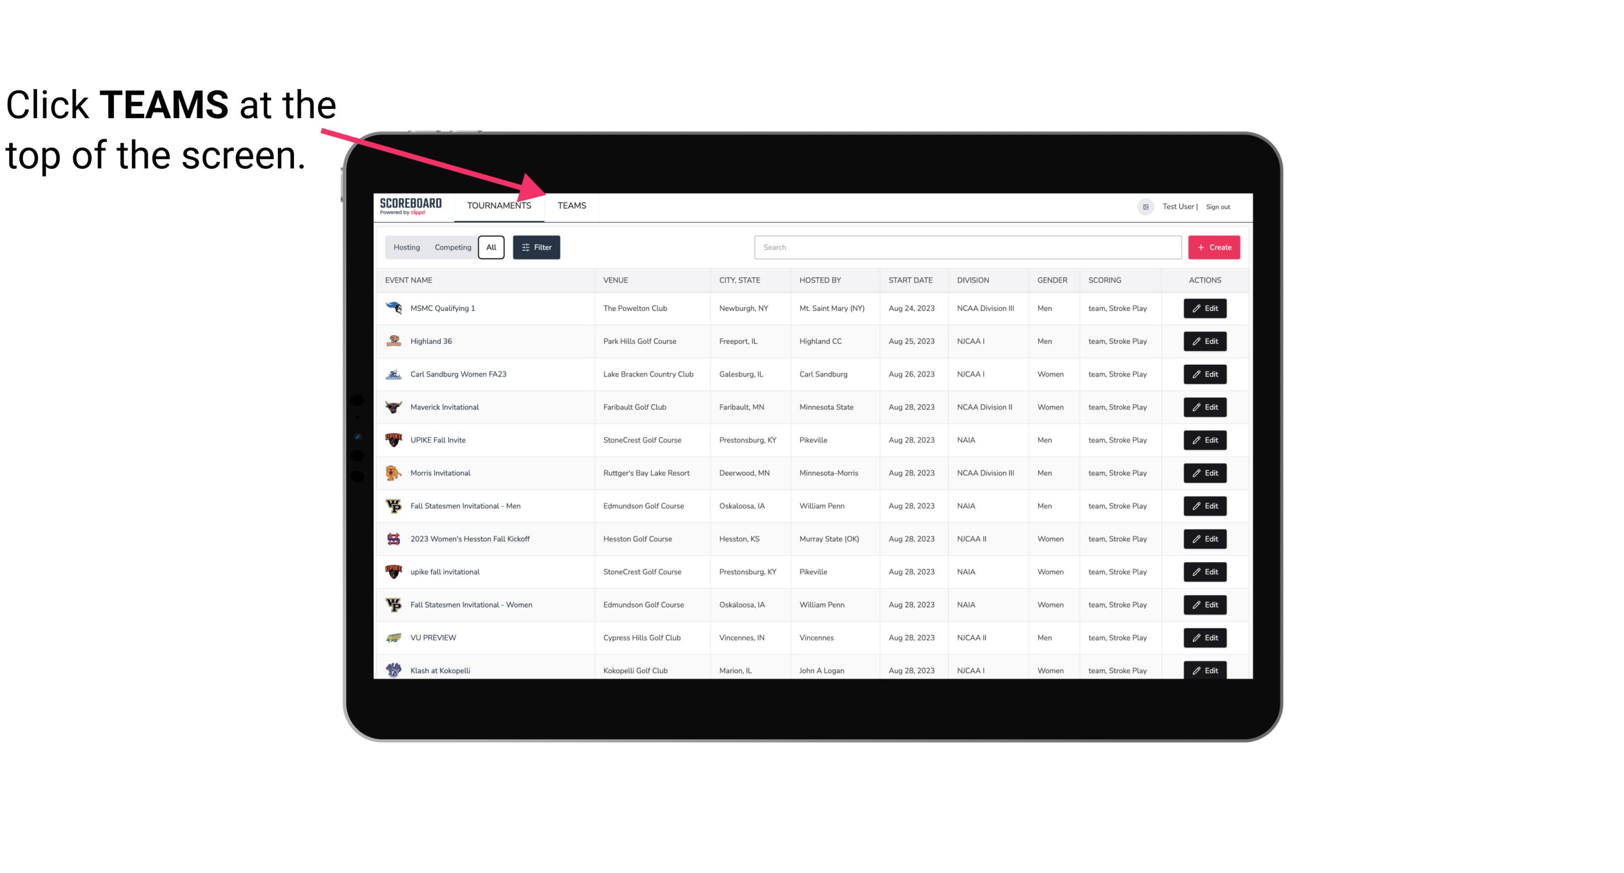Viewport: 1624px width, 873px height.
Task: Expand the Filter dropdown options
Action: [537, 248]
